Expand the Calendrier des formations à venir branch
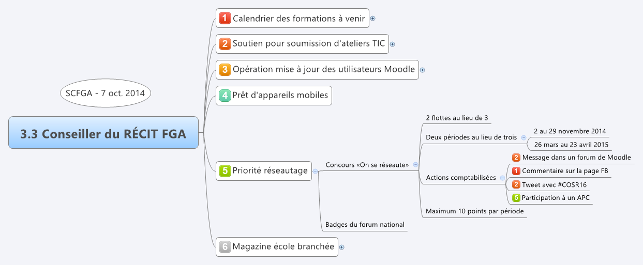Viewport: 643px width, 265px height. point(372,19)
